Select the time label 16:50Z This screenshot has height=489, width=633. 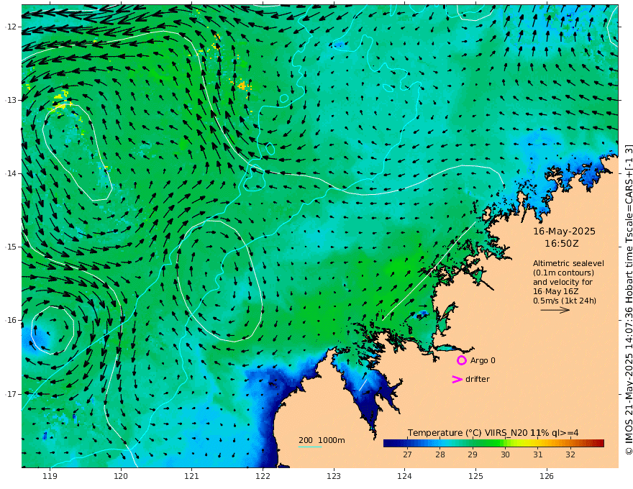561,244
